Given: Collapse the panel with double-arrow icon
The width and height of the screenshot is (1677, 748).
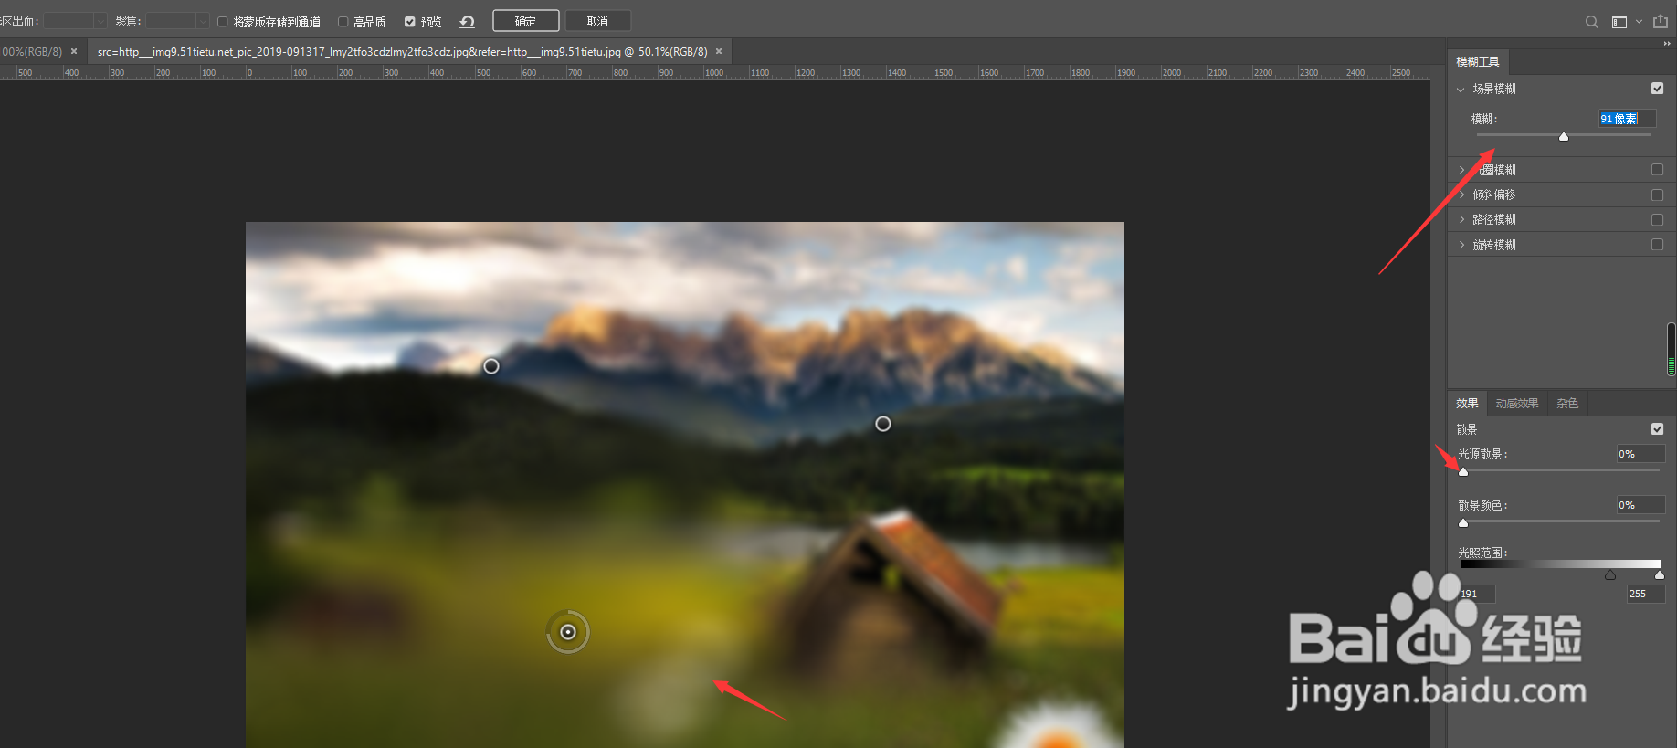Looking at the screenshot, I should [x=1667, y=43].
